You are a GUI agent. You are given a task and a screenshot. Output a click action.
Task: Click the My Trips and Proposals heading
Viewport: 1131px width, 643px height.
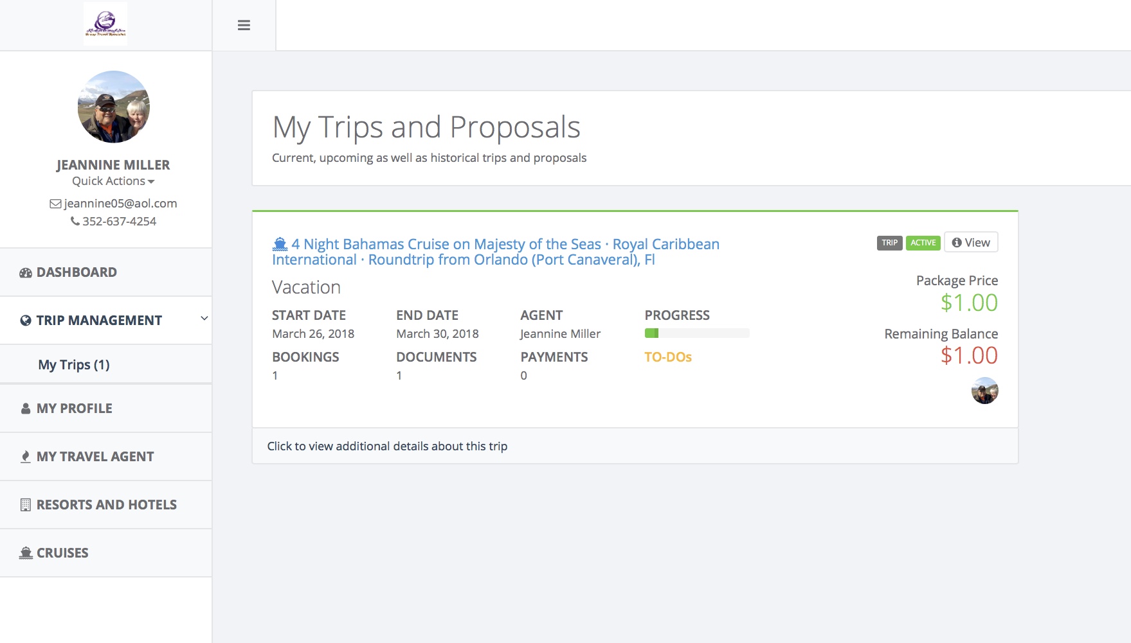pos(426,127)
